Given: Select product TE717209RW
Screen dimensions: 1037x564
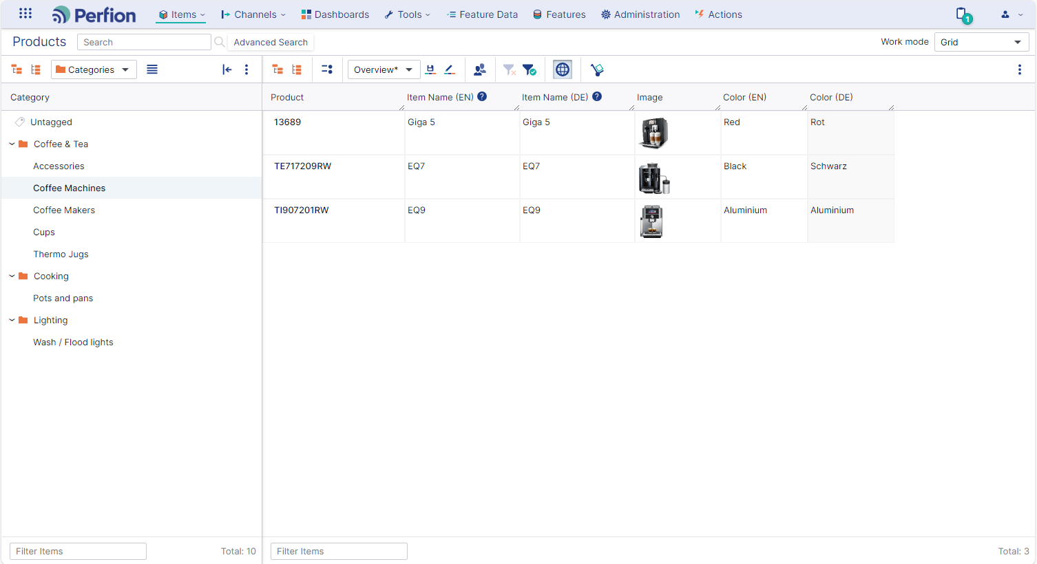Looking at the screenshot, I should [302, 166].
